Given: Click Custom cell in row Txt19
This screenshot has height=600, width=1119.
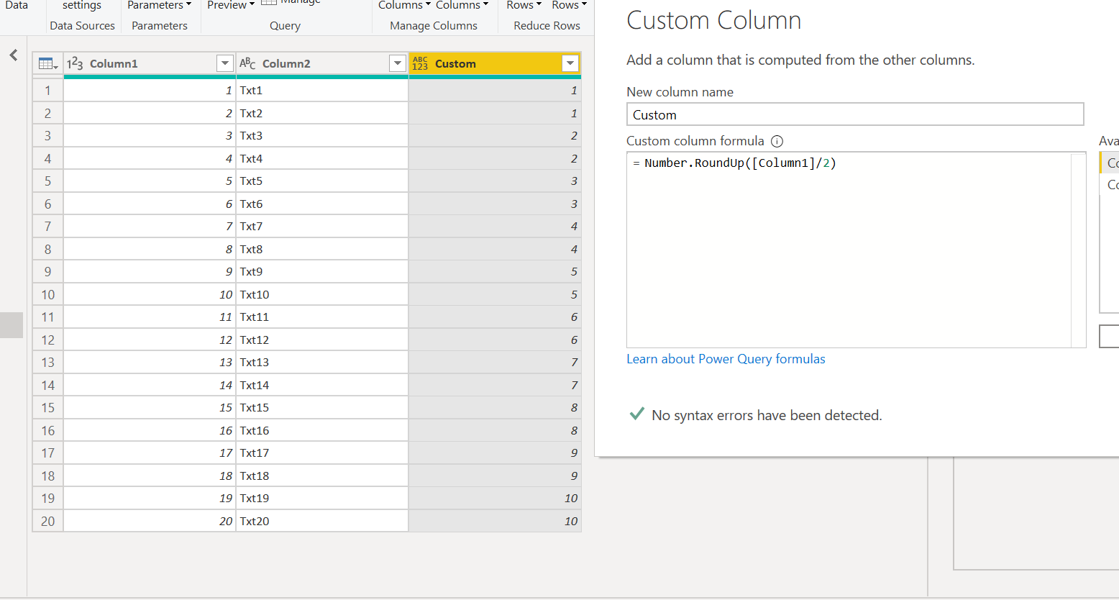Looking at the screenshot, I should coord(495,499).
